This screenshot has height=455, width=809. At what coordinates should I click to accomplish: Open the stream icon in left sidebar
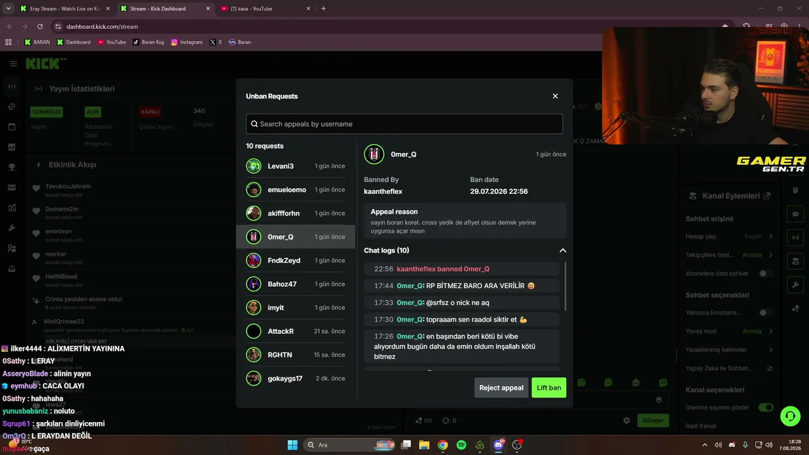click(x=12, y=87)
